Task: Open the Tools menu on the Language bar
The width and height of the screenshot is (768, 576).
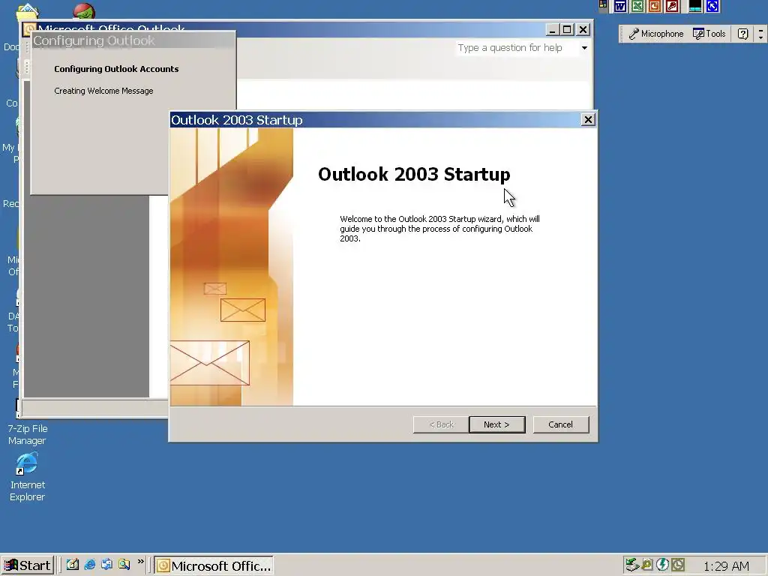Action: pyautogui.click(x=709, y=34)
